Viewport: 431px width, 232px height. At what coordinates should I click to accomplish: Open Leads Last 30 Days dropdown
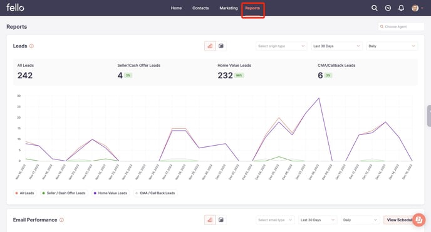337,46
